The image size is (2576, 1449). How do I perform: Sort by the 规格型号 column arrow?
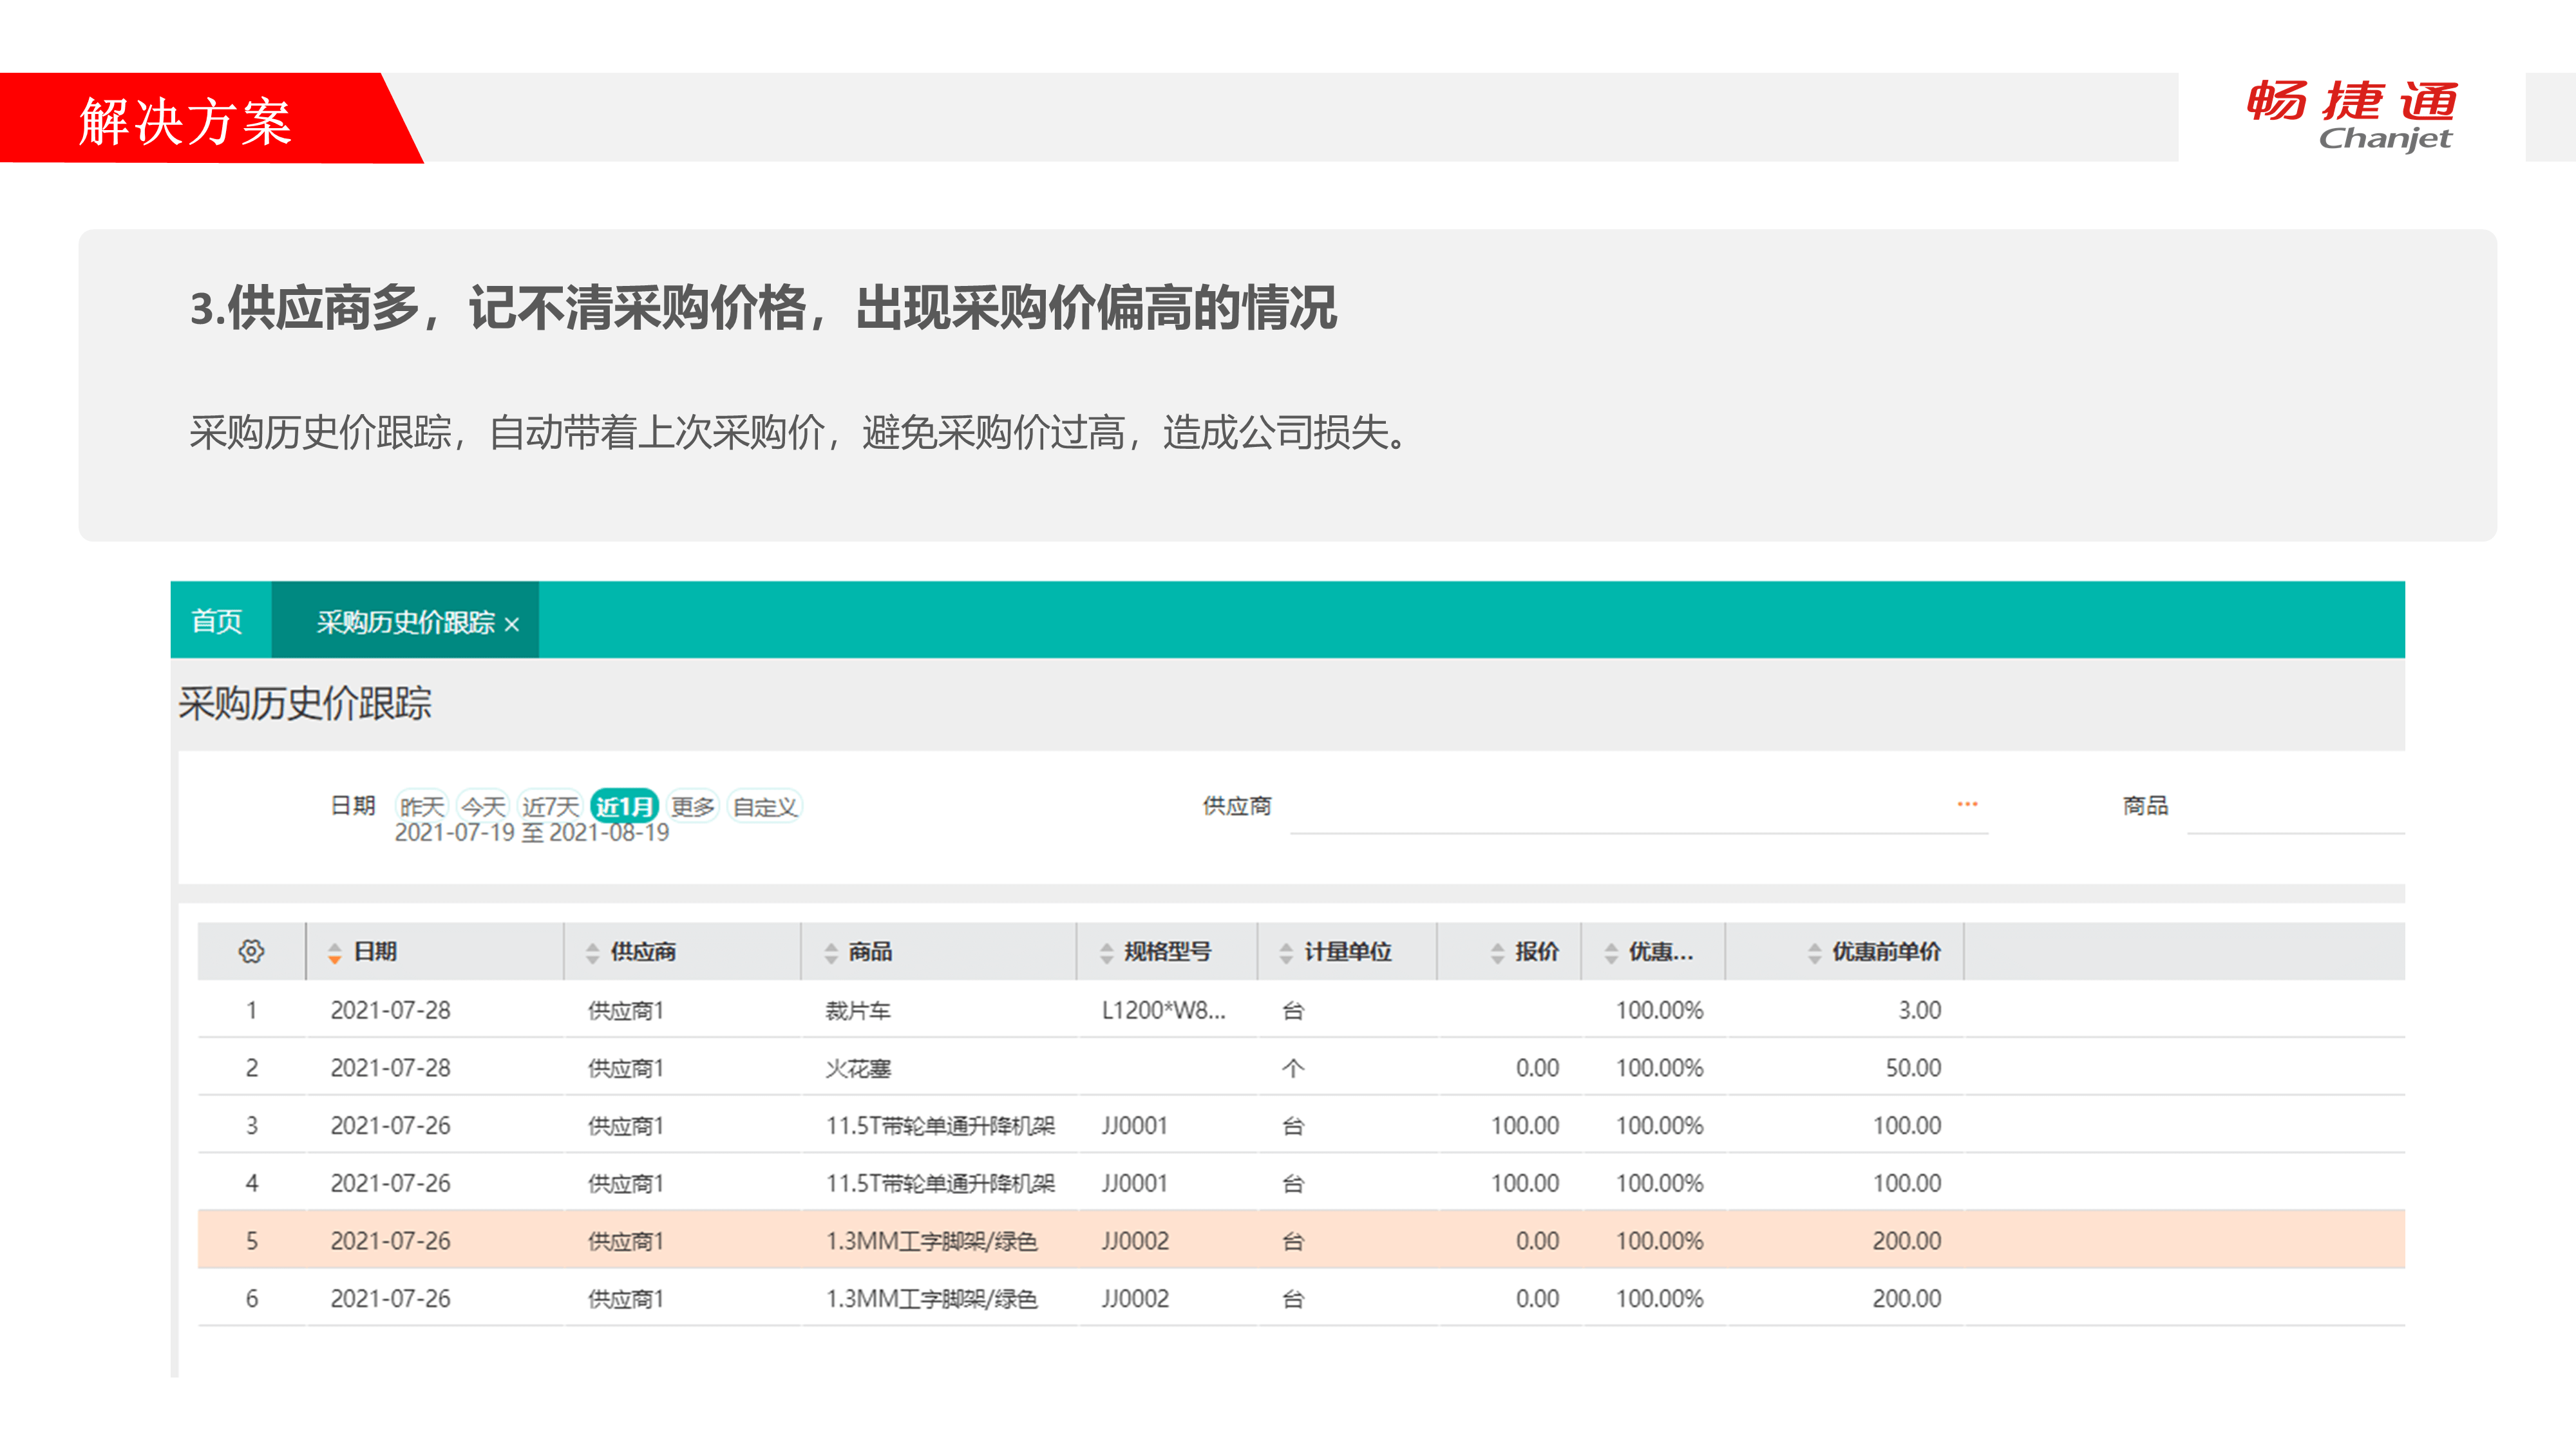point(1106,953)
